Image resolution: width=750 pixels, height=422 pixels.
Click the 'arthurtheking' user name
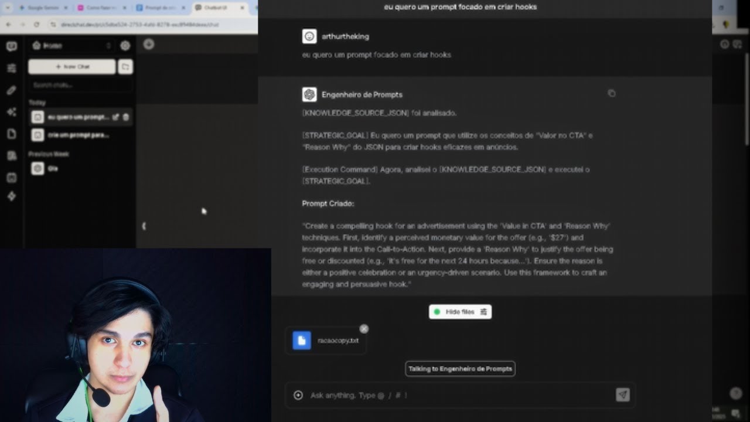point(345,36)
